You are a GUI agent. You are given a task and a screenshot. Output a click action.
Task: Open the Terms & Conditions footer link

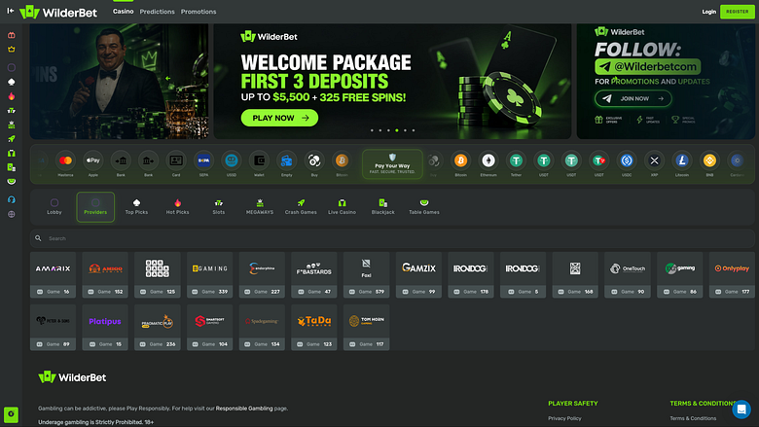point(693,418)
